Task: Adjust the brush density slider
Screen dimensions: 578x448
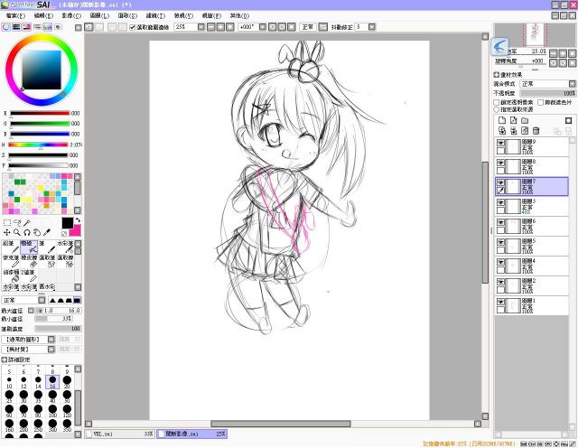Action: click(58, 329)
